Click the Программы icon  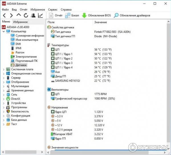(x=8, y=107)
